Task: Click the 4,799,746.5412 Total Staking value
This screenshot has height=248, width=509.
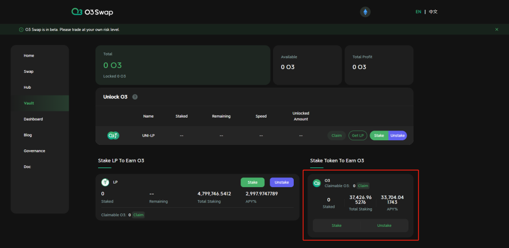Action: 214,194
